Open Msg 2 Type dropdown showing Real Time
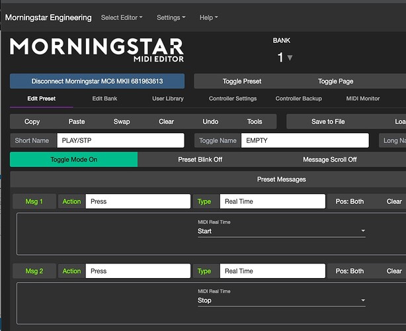Image resolution: width=406 pixels, height=331 pixels. pyautogui.click(x=272, y=271)
